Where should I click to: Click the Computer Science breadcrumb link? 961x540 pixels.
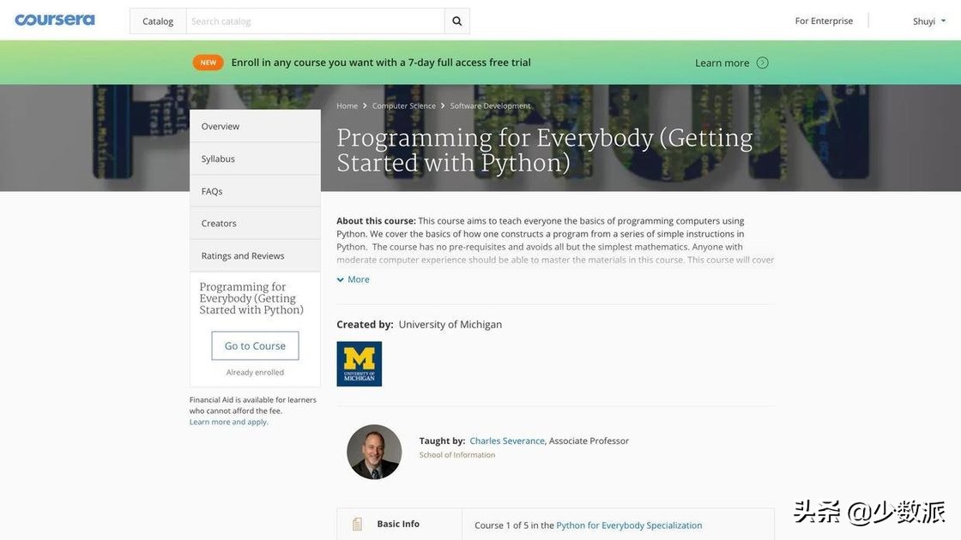(403, 106)
